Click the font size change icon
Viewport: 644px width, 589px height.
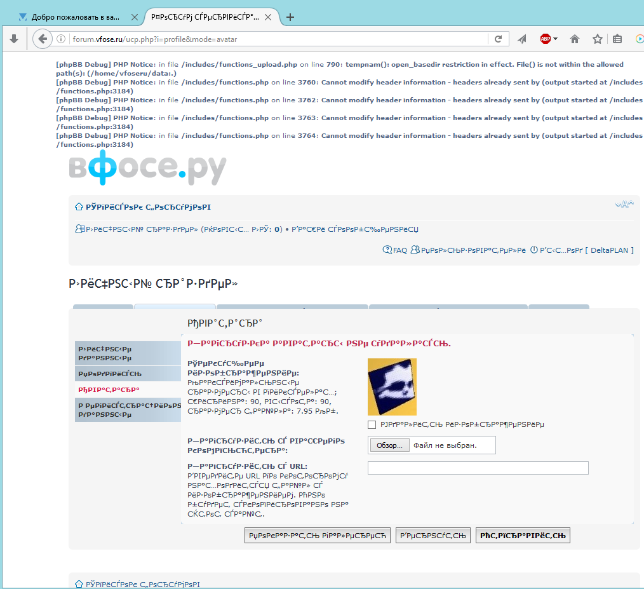(x=624, y=205)
